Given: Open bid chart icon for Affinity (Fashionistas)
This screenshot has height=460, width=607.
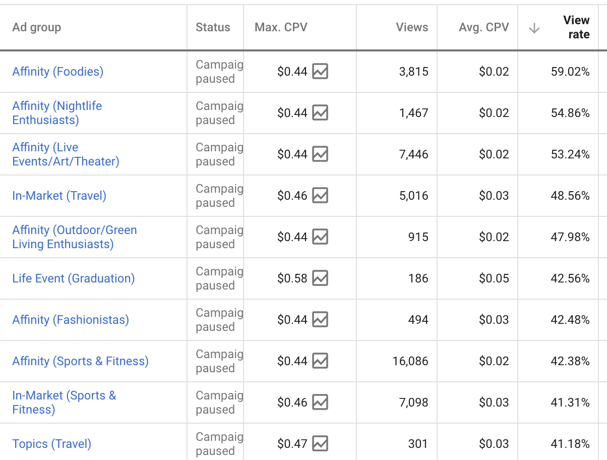Looking at the screenshot, I should (320, 320).
